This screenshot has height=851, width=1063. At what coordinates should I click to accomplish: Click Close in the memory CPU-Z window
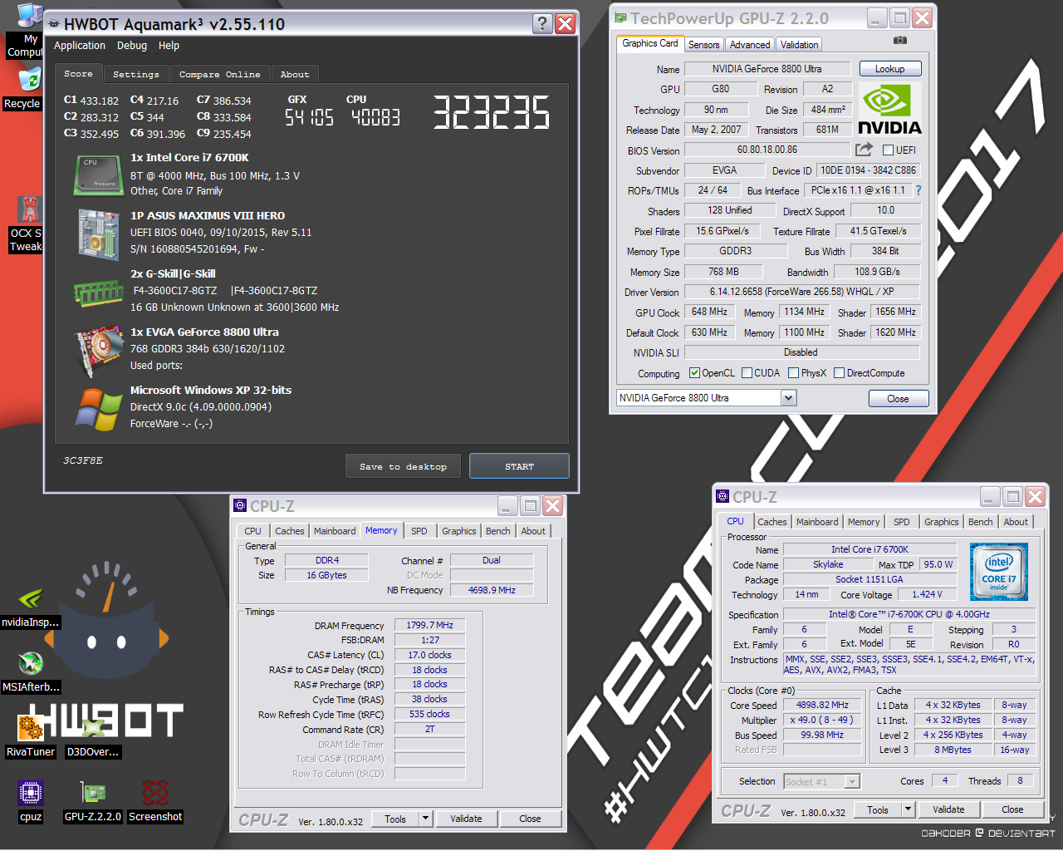pyautogui.click(x=530, y=819)
